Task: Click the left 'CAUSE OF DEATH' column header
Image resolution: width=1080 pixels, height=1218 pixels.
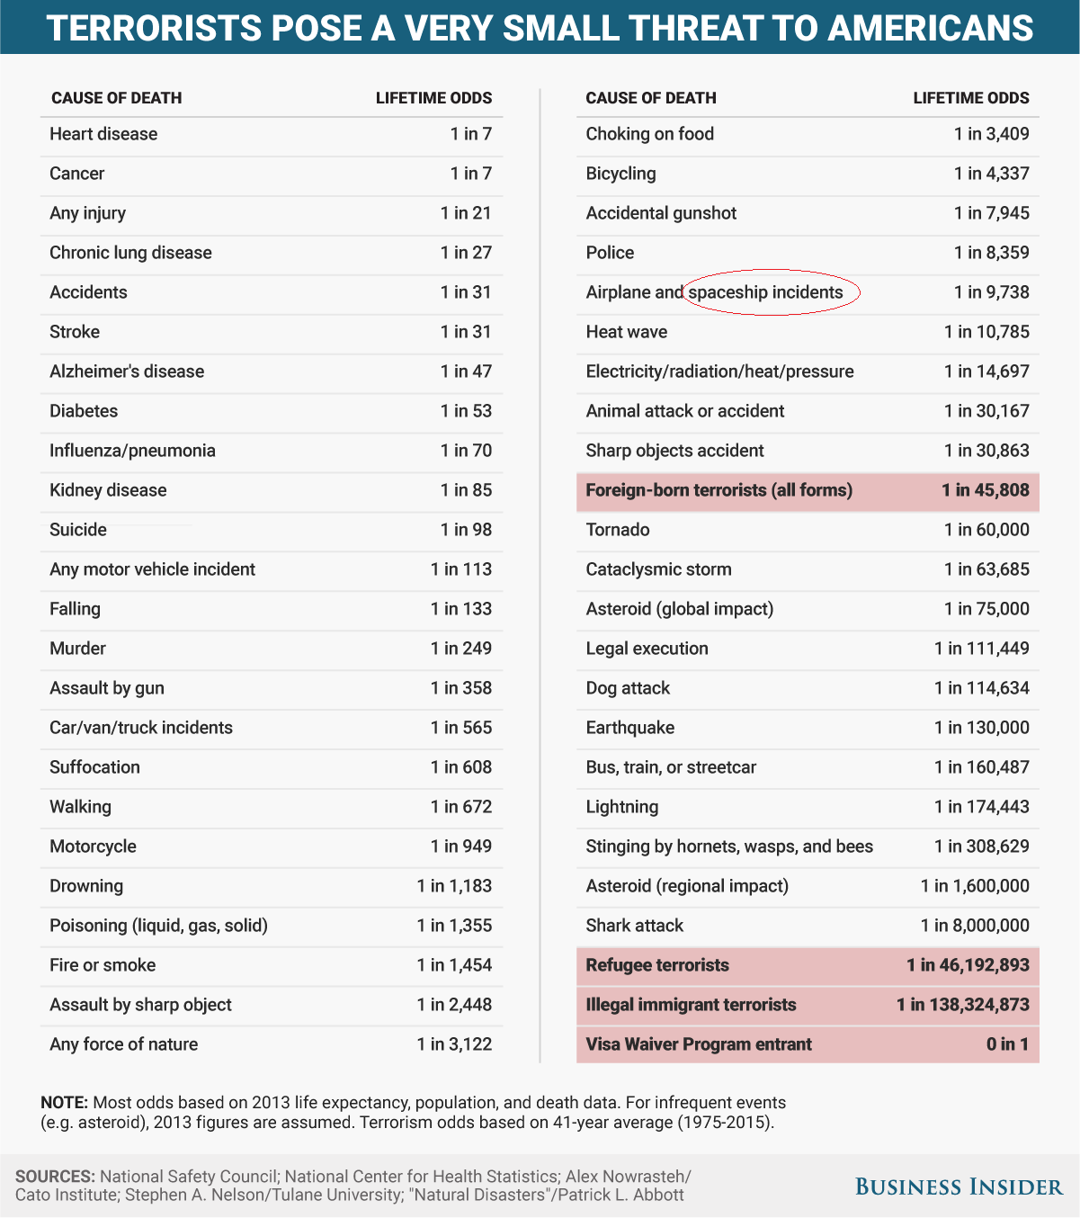Action: pyautogui.click(x=117, y=98)
